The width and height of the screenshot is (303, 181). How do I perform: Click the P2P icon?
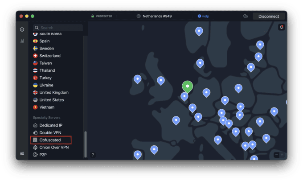tap(35, 155)
